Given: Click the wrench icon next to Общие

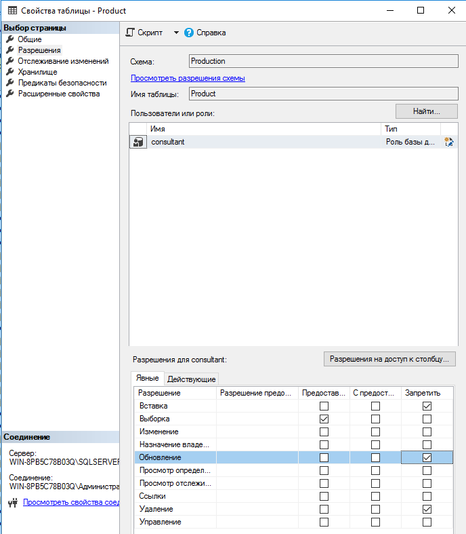Looking at the screenshot, I should 10,39.
